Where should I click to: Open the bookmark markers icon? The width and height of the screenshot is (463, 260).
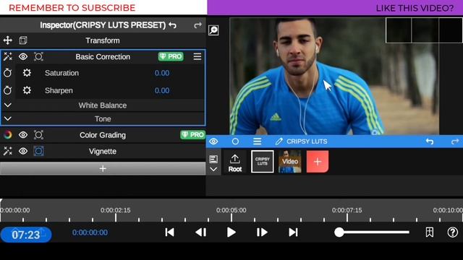pyautogui.click(x=430, y=233)
